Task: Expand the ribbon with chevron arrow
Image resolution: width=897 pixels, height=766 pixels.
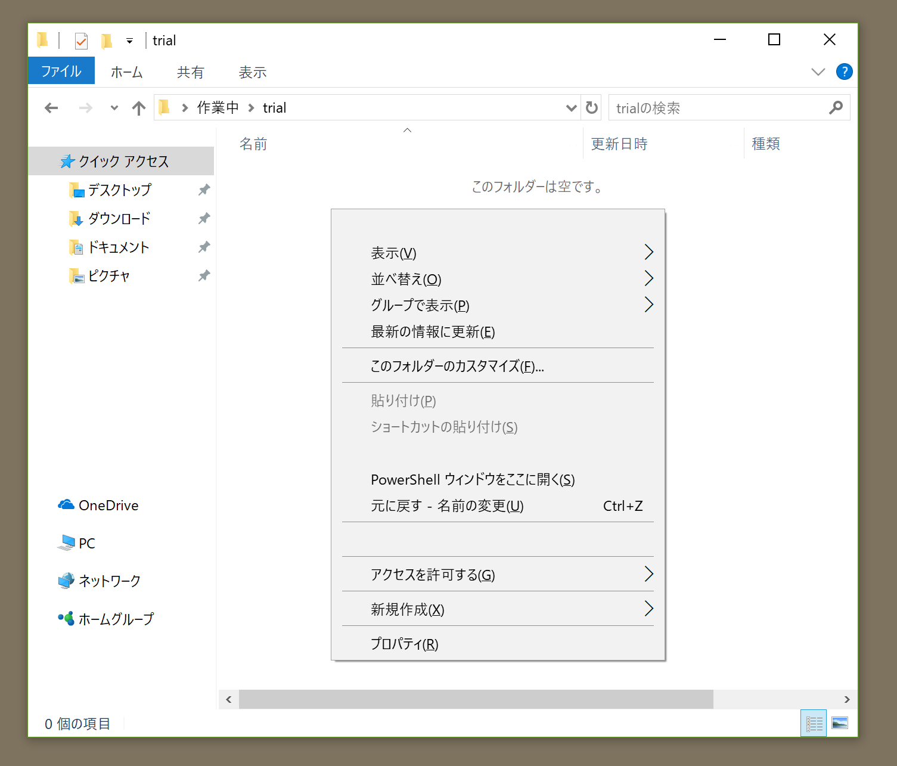Action: (x=818, y=72)
